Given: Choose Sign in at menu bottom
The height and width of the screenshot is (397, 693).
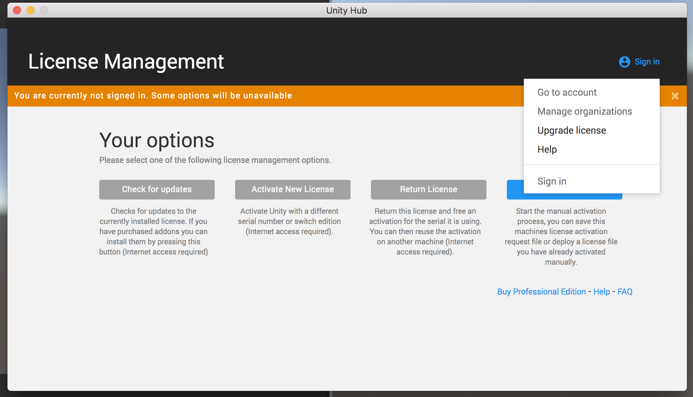Looking at the screenshot, I should [552, 181].
